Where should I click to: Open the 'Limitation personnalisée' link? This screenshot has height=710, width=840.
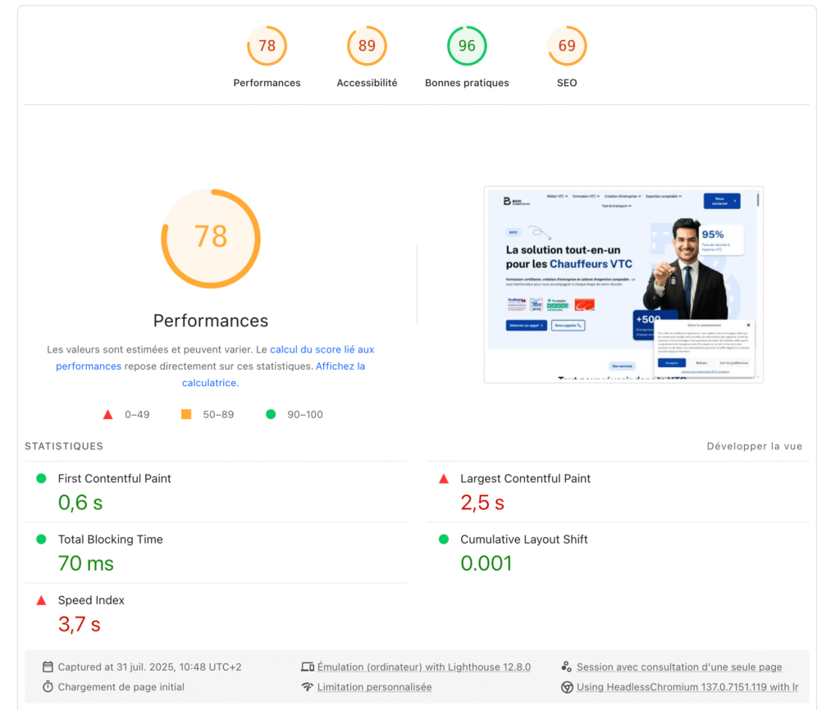pyautogui.click(x=374, y=687)
